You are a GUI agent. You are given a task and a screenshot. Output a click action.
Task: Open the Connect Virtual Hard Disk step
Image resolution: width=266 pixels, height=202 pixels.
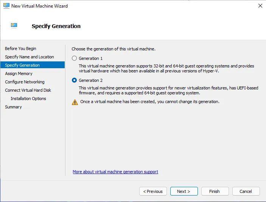pos(28,90)
